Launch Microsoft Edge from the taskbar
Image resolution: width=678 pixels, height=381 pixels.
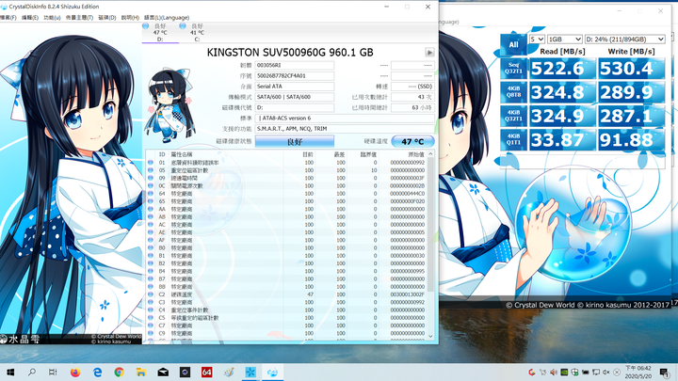tap(97, 372)
